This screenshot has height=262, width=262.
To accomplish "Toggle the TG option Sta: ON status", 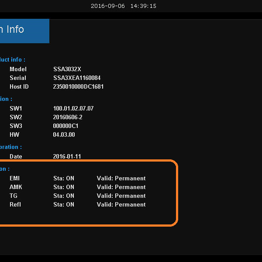I will [x=64, y=196].
